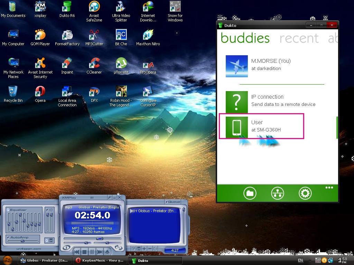
Task: Select the GOM Player desktop icon
Action: 40,38
